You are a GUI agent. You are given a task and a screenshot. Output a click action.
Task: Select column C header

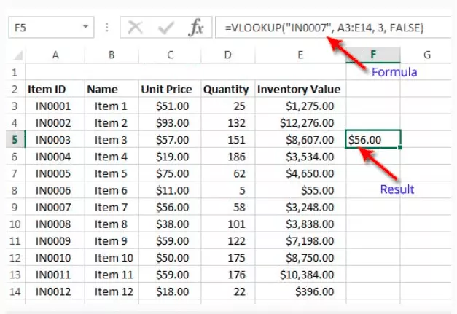coord(169,55)
